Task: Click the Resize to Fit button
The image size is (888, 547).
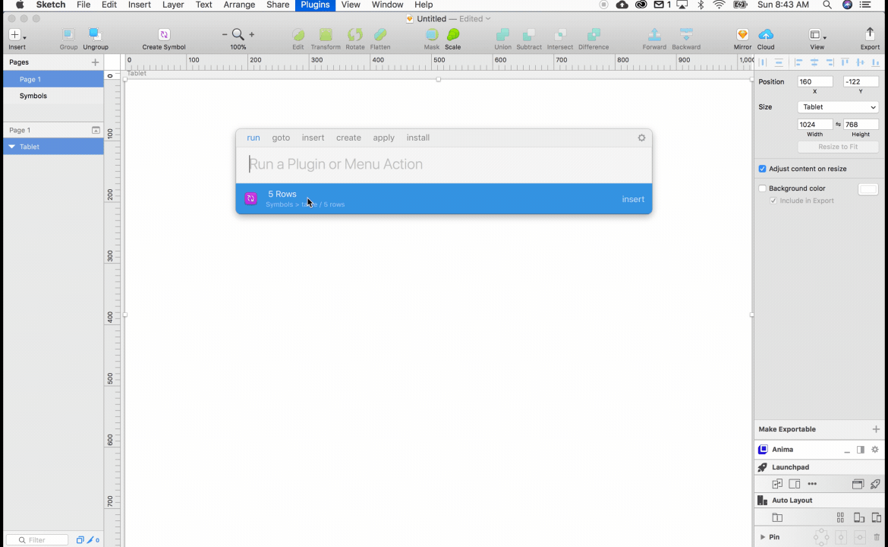Action: coord(838,147)
